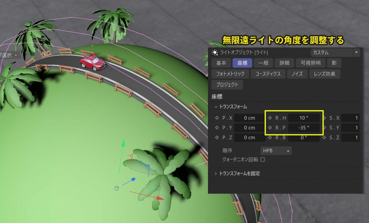369x223 pixels.
Task: Click the small cube icon near the gizmo
Action: pyautogui.click(x=116, y=188)
